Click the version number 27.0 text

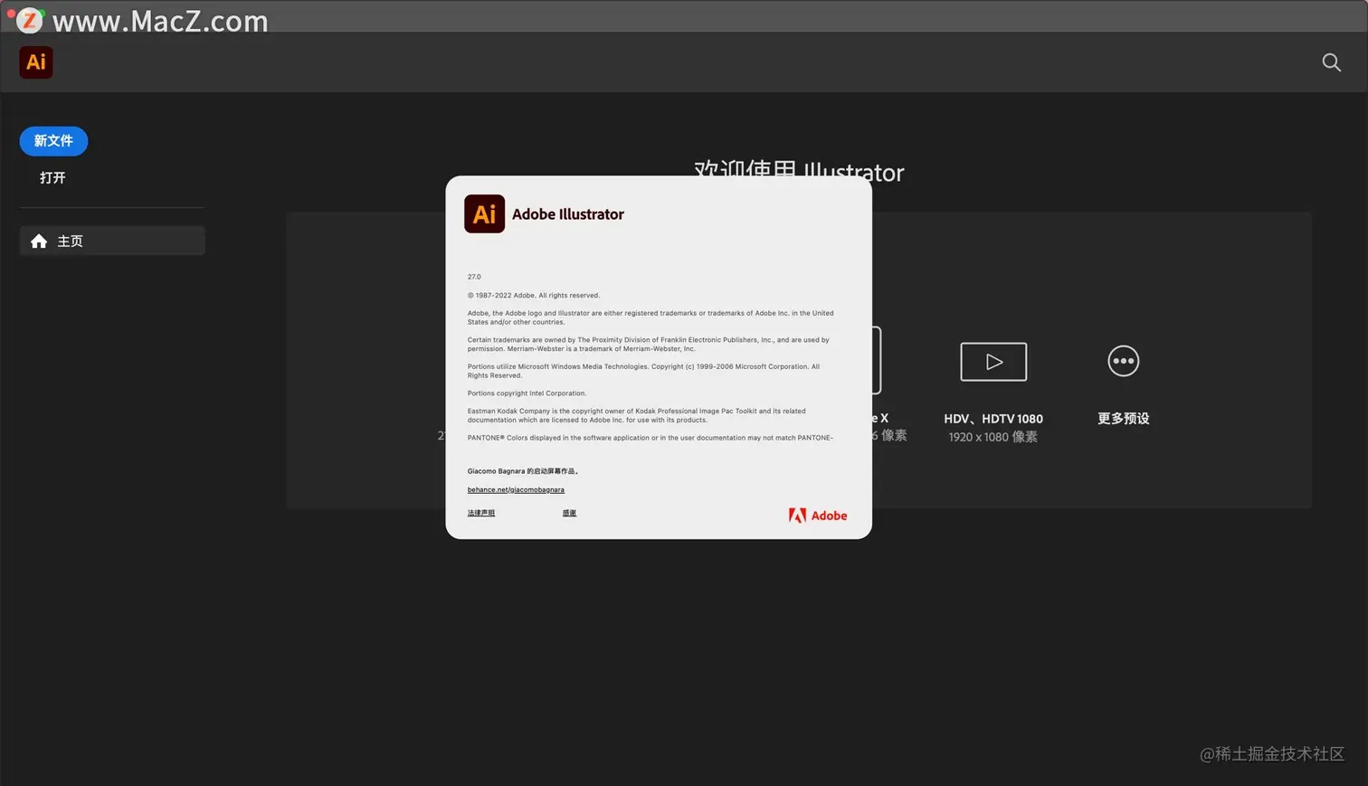(474, 277)
